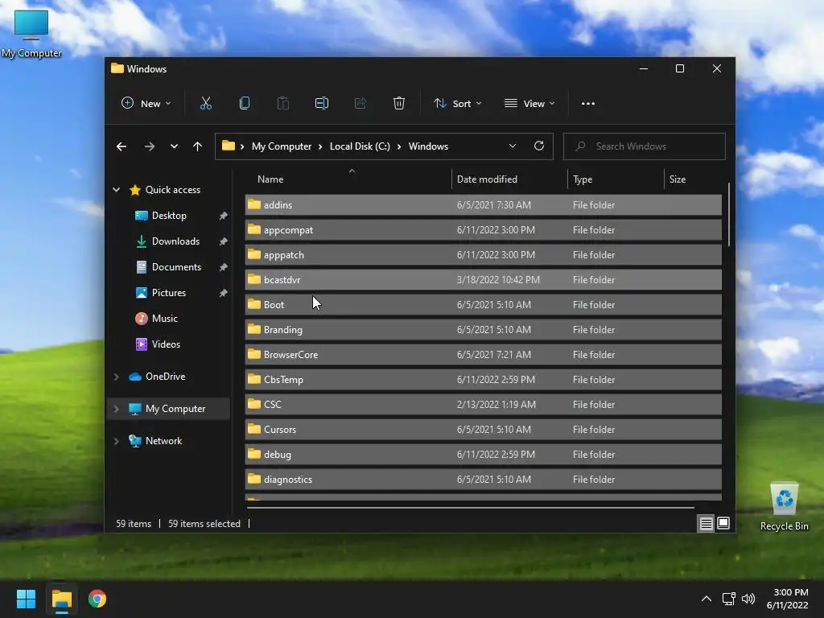Switch to details view icon in status bar

pos(706,523)
